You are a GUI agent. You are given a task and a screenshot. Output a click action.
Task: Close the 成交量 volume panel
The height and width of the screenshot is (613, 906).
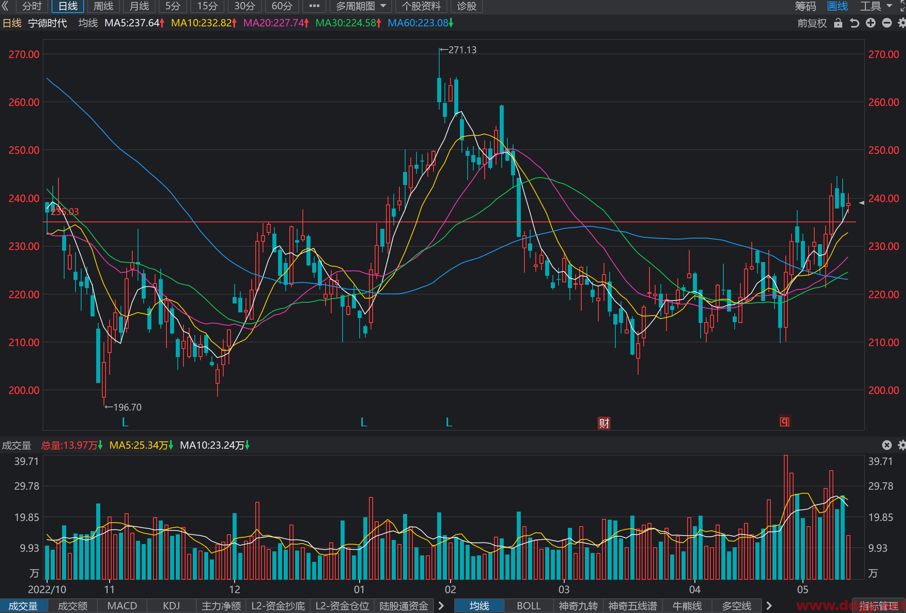(887, 445)
